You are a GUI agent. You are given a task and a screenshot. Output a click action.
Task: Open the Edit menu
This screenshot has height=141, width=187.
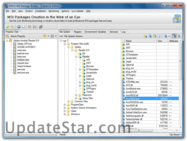14,11
